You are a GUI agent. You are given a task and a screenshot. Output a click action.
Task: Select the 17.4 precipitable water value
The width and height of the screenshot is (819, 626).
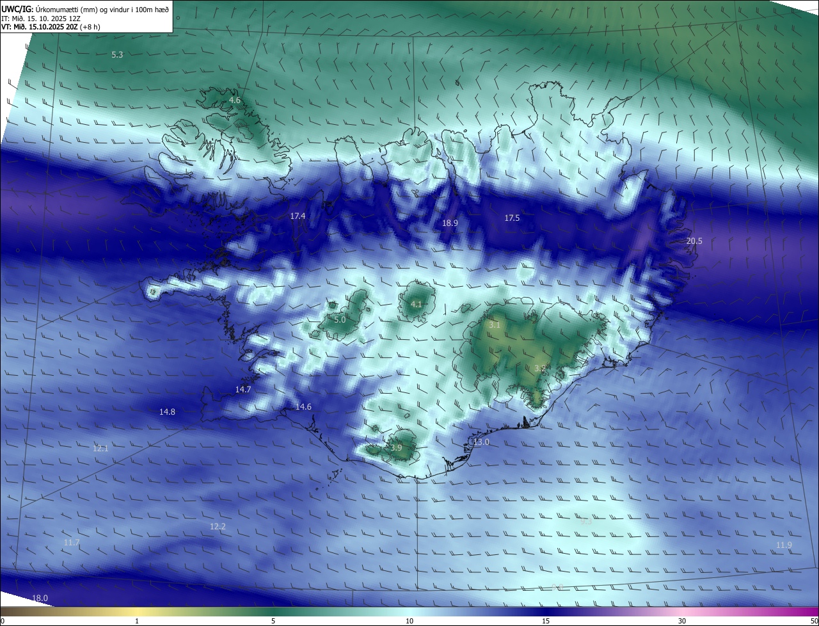coord(298,216)
